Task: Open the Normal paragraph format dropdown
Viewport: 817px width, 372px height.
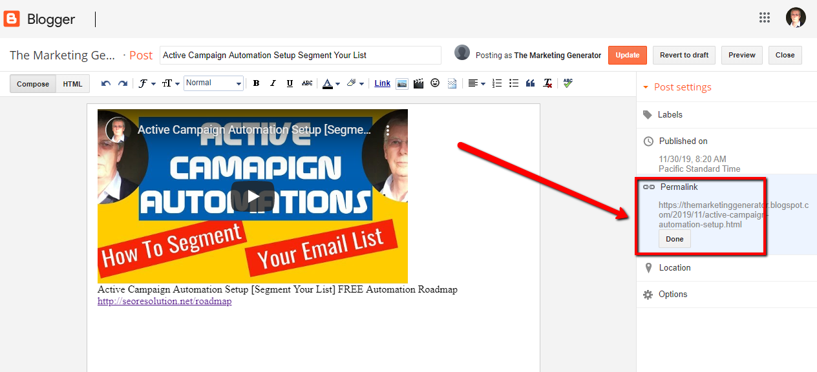Action: tap(213, 83)
